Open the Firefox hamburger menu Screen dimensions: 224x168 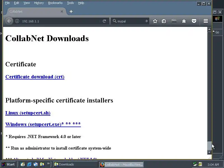pyautogui.click(x=206, y=21)
